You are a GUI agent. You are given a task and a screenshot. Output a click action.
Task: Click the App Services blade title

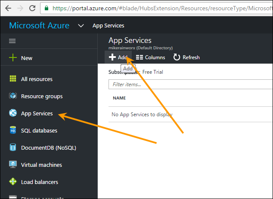tap(130, 40)
